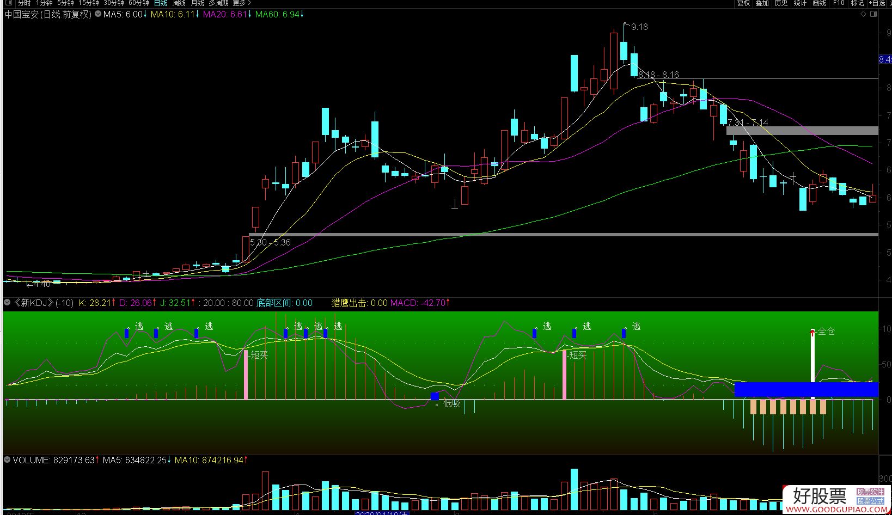Click the 标记 mark button
Viewport: 892px width, 515px height.
coord(857,3)
